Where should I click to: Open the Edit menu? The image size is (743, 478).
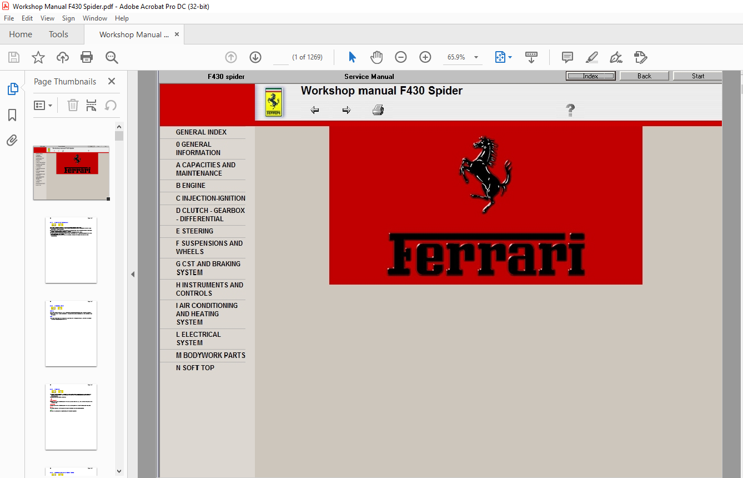pos(27,18)
